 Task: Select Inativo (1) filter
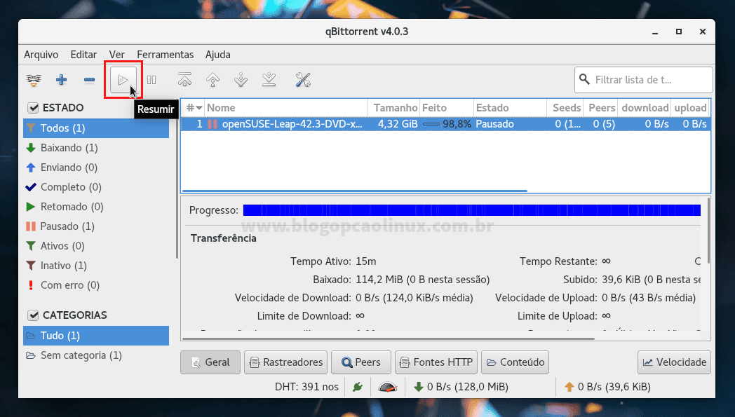click(x=96, y=266)
